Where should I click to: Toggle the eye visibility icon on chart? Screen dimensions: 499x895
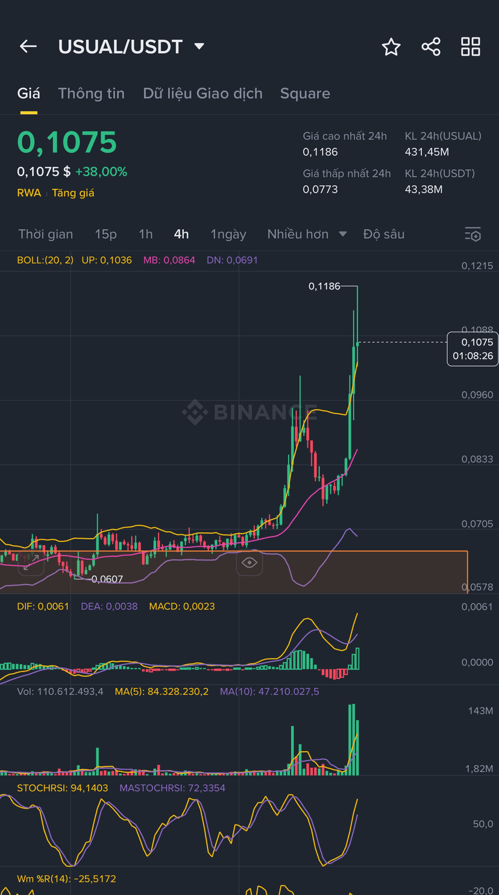coord(249,563)
